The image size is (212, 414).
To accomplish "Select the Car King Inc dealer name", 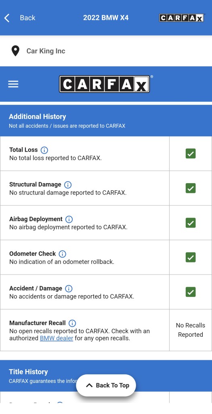I will pos(46,51).
